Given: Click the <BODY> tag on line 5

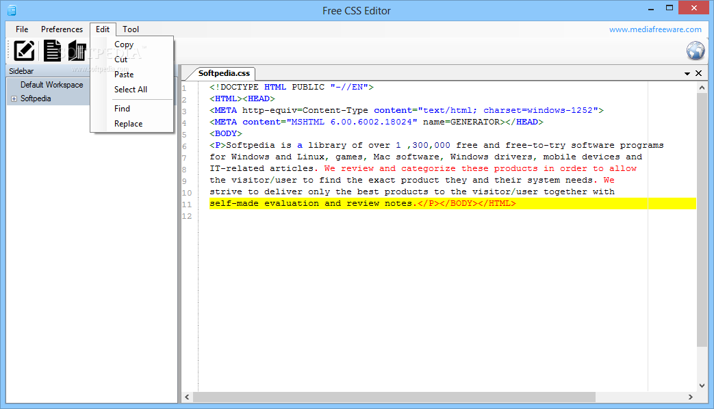Looking at the screenshot, I should pyautogui.click(x=226, y=134).
